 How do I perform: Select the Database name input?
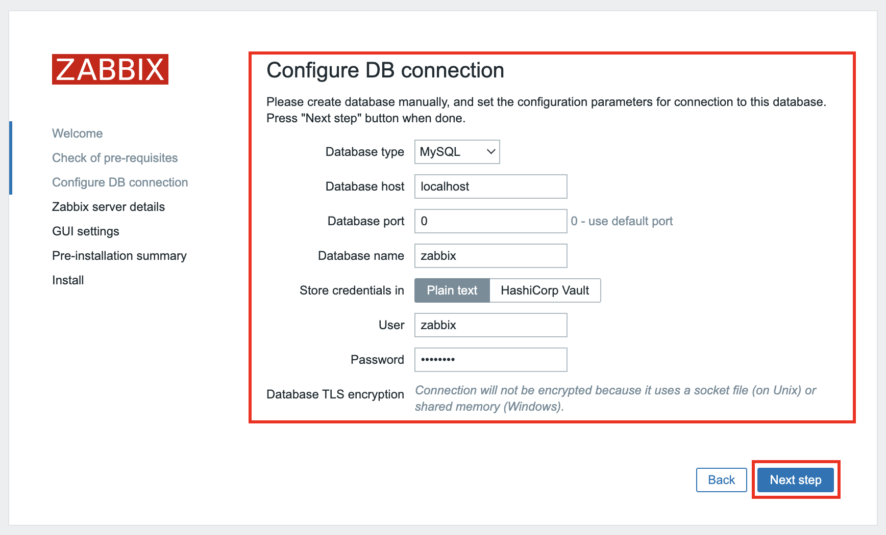(490, 256)
